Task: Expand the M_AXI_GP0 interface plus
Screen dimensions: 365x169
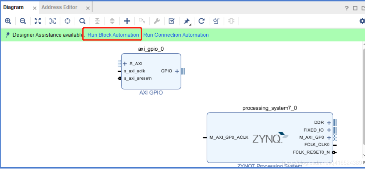Action: point(329,137)
